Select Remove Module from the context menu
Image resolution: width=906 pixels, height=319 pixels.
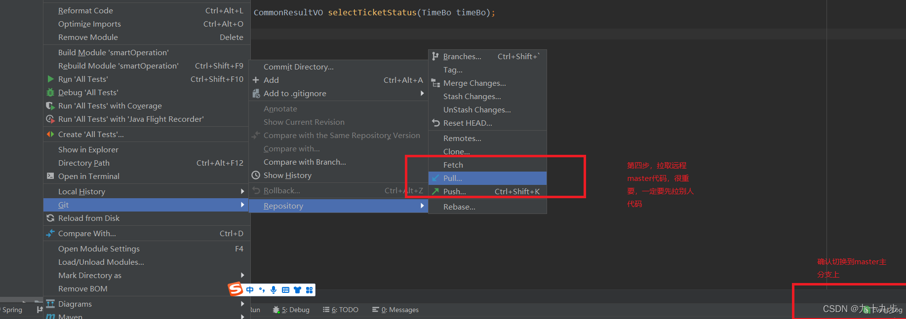click(x=147, y=37)
